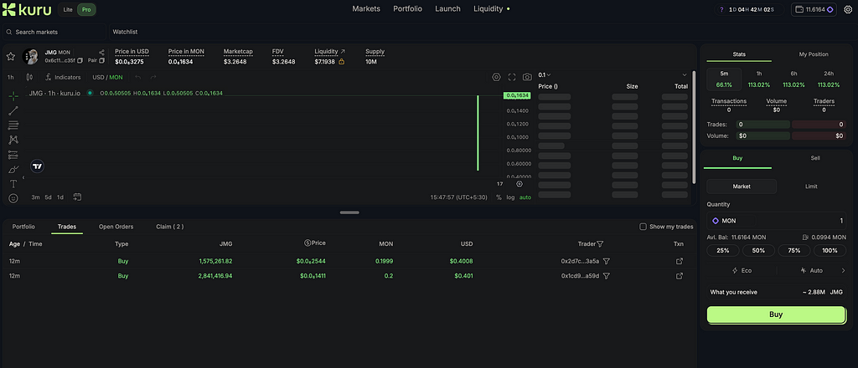The image size is (858, 368).
Task: Open the Trader column filter
Action: pos(600,244)
